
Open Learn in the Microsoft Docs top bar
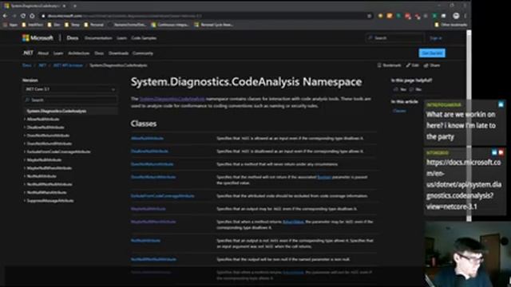121,38
